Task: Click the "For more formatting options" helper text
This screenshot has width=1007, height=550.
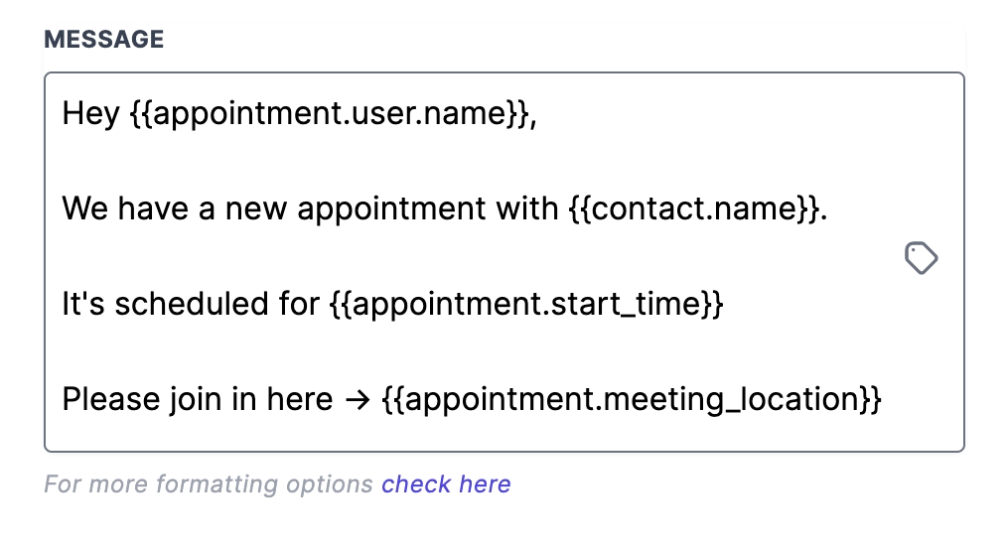Action: point(210,484)
